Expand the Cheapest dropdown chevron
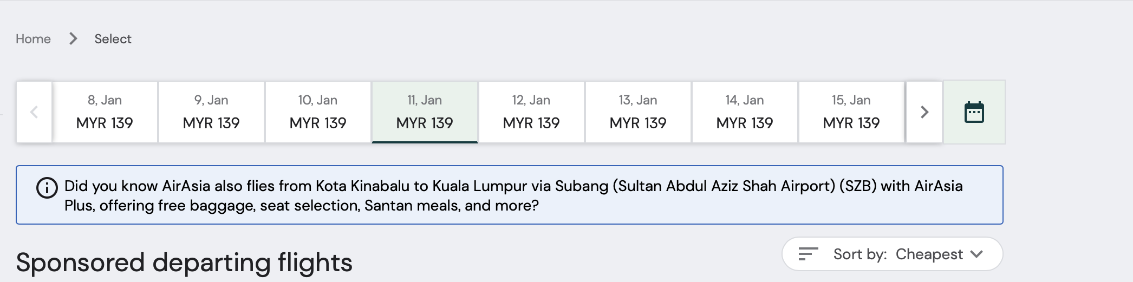The width and height of the screenshot is (1133, 282). [x=976, y=254]
